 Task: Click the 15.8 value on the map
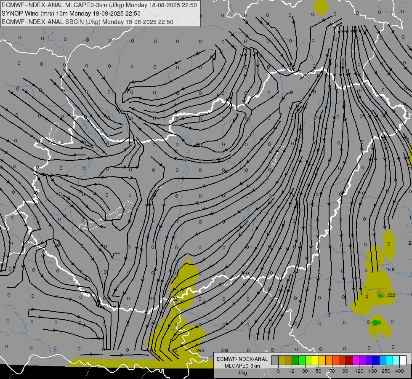tap(390, 270)
